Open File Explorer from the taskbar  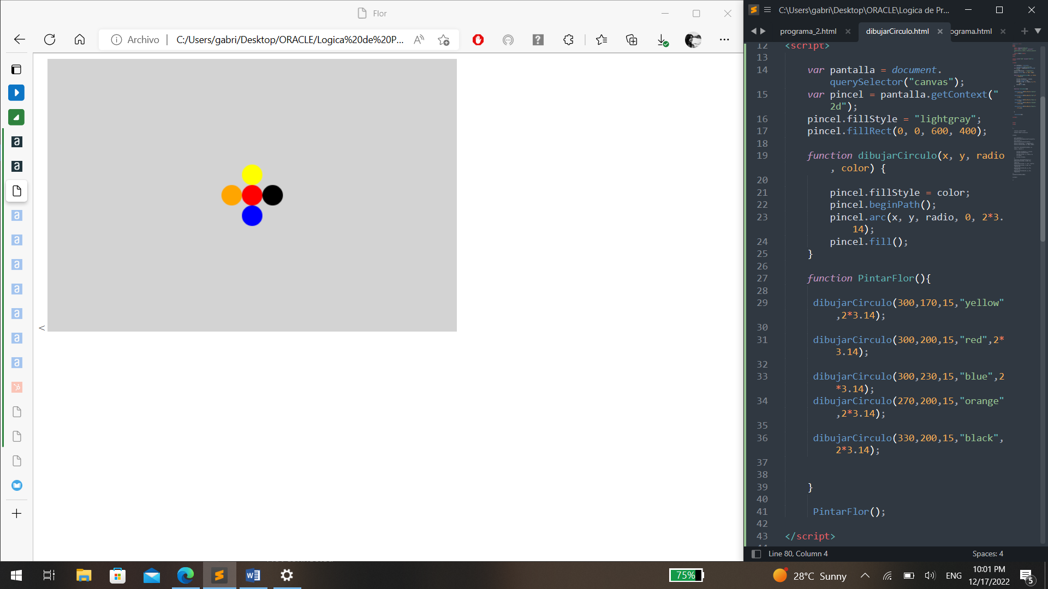click(84, 575)
